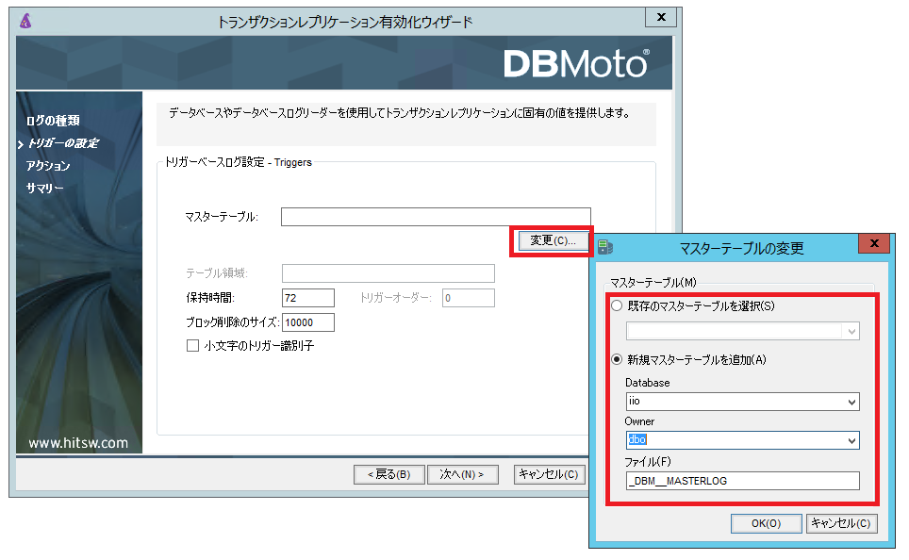Click the 保持時間 field showing 72

[x=307, y=298]
